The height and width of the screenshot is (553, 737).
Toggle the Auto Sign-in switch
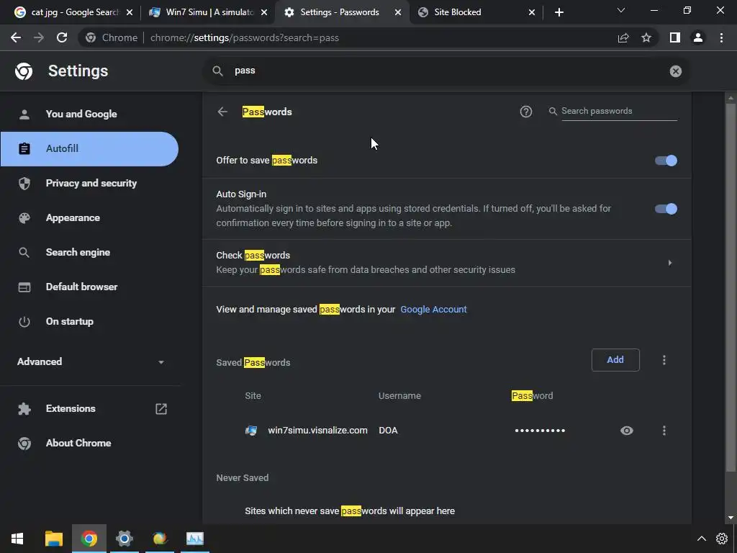(x=666, y=209)
